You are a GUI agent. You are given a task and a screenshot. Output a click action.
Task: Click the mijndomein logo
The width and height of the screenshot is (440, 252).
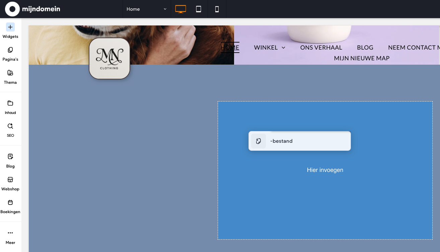pyautogui.click(x=32, y=9)
